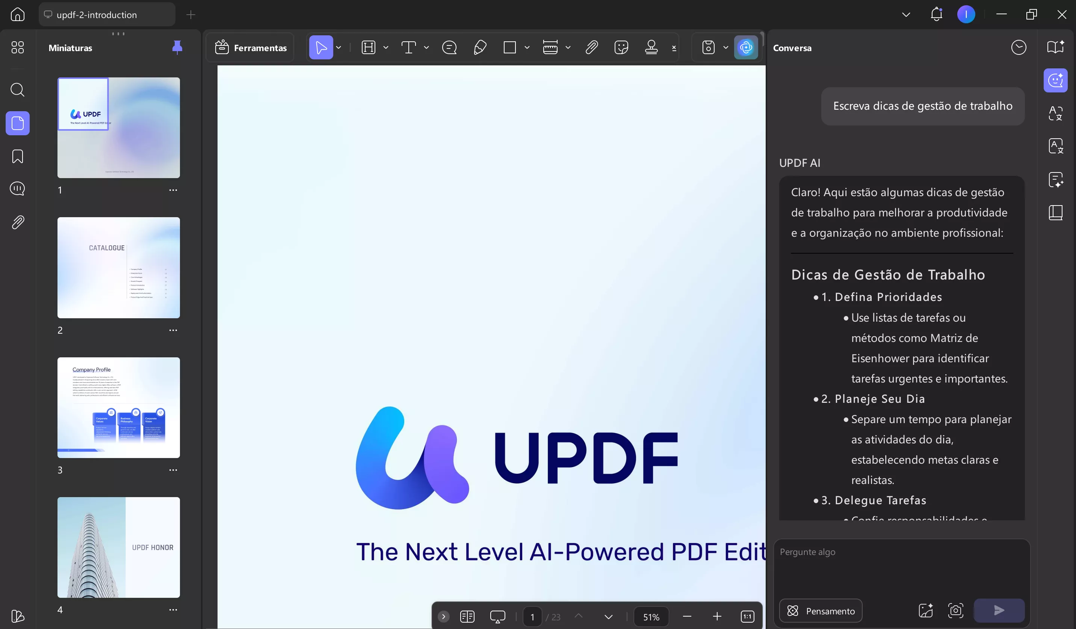The height and width of the screenshot is (629, 1076).
Task: Click the zoom in plus button
Action: pyautogui.click(x=717, y=617)
